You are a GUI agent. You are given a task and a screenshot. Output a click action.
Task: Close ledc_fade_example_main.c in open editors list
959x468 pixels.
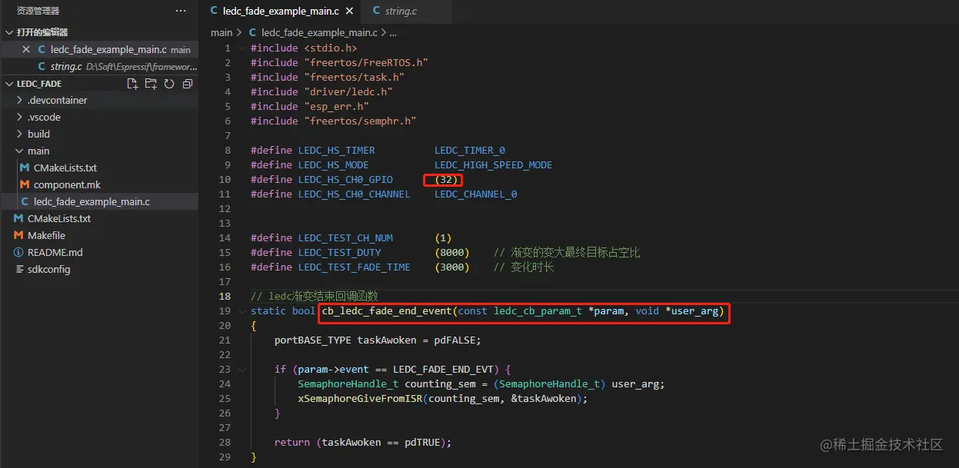pyautogui.click(x=26, y=49)
